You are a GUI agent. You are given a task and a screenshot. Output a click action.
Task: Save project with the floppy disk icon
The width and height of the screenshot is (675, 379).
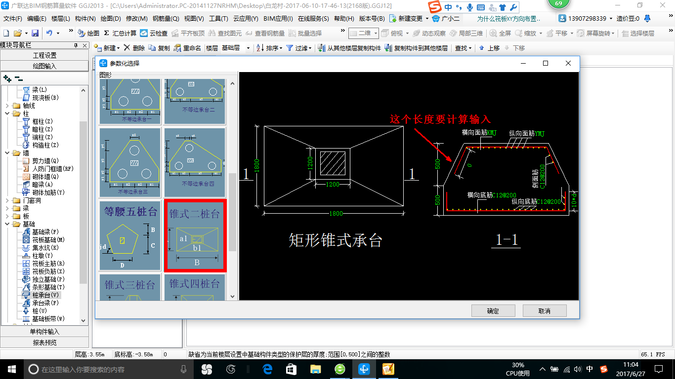coord(35,33)
